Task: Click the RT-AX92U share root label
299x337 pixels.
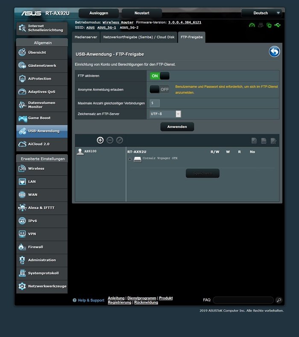Action: [x=137, y=152]
